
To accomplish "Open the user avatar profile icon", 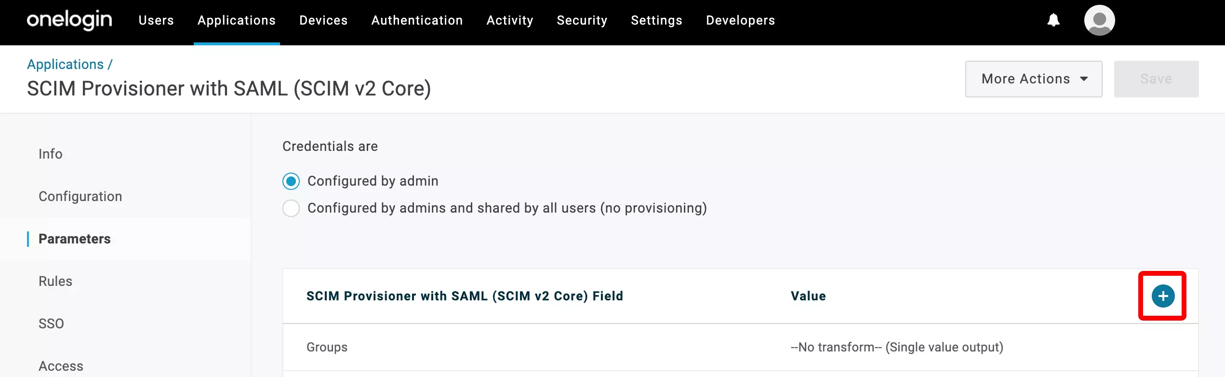I will [1099, 20].
